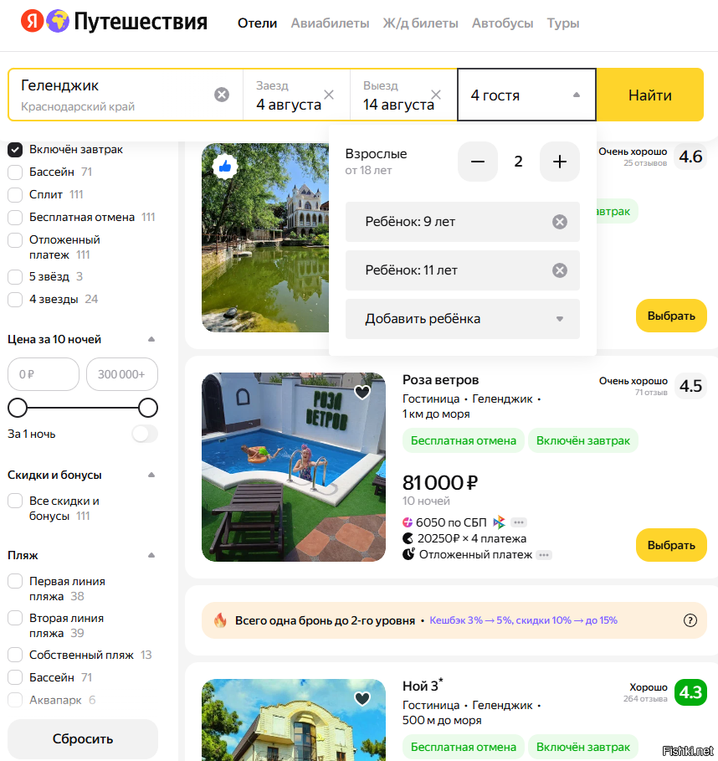718x761 pixels.
Task: Open the Добавить ребёнка dropdown
Action: point(462,319)
